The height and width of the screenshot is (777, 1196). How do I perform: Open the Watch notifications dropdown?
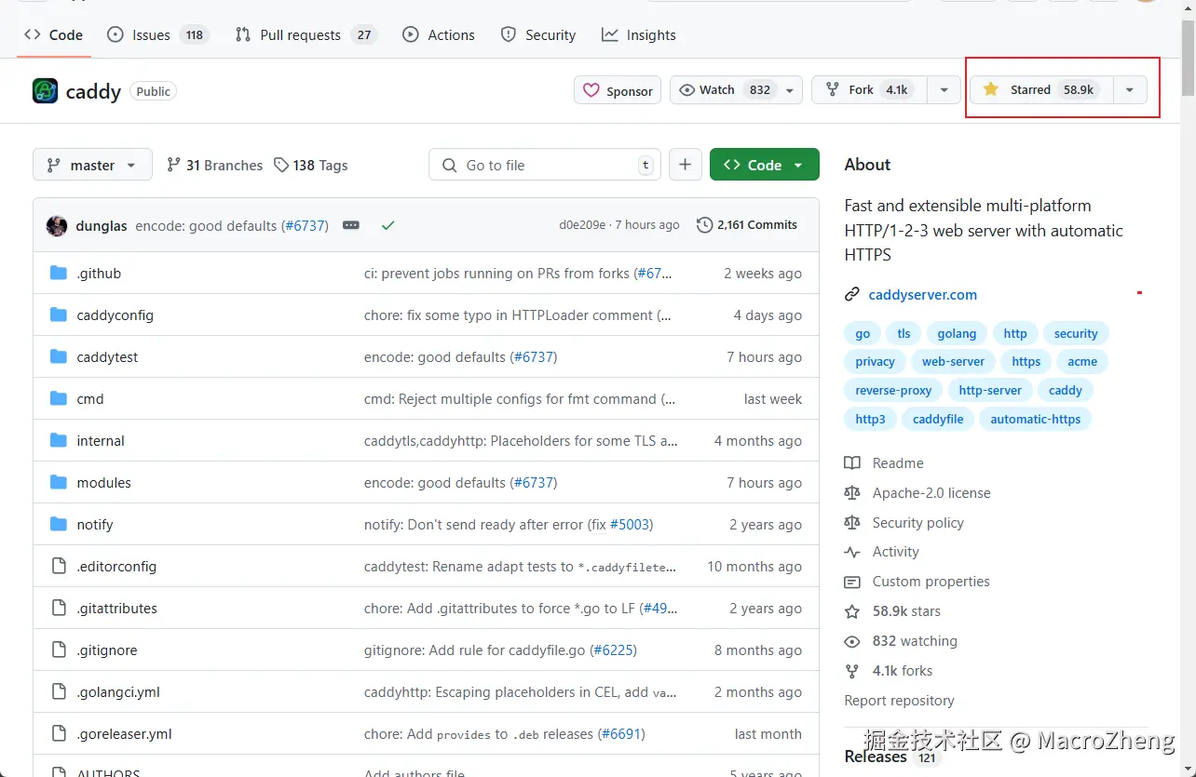coord(736,90)
